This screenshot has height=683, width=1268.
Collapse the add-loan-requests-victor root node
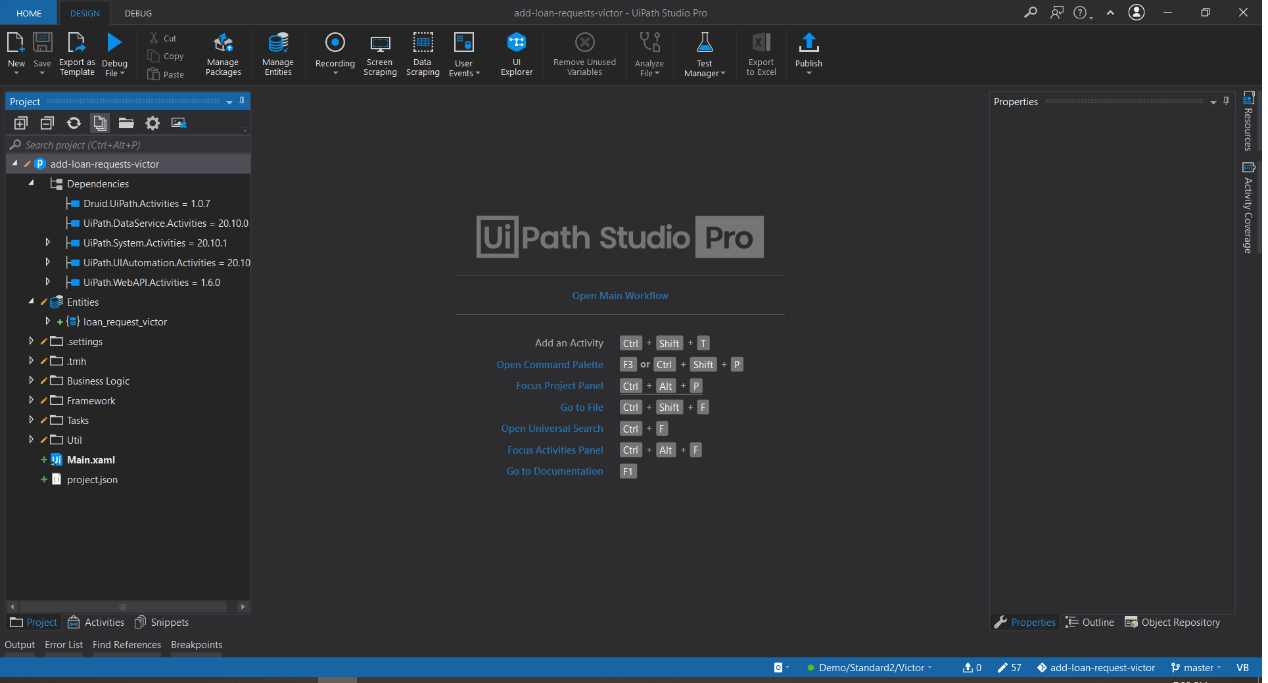(14, 163)
